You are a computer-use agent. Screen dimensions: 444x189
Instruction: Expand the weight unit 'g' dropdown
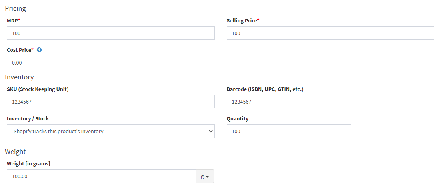click(x=205, y=176)
